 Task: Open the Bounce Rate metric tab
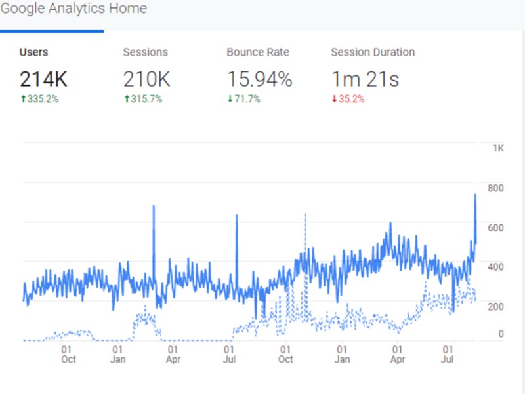pyautogui.click(x=257, y=52)
